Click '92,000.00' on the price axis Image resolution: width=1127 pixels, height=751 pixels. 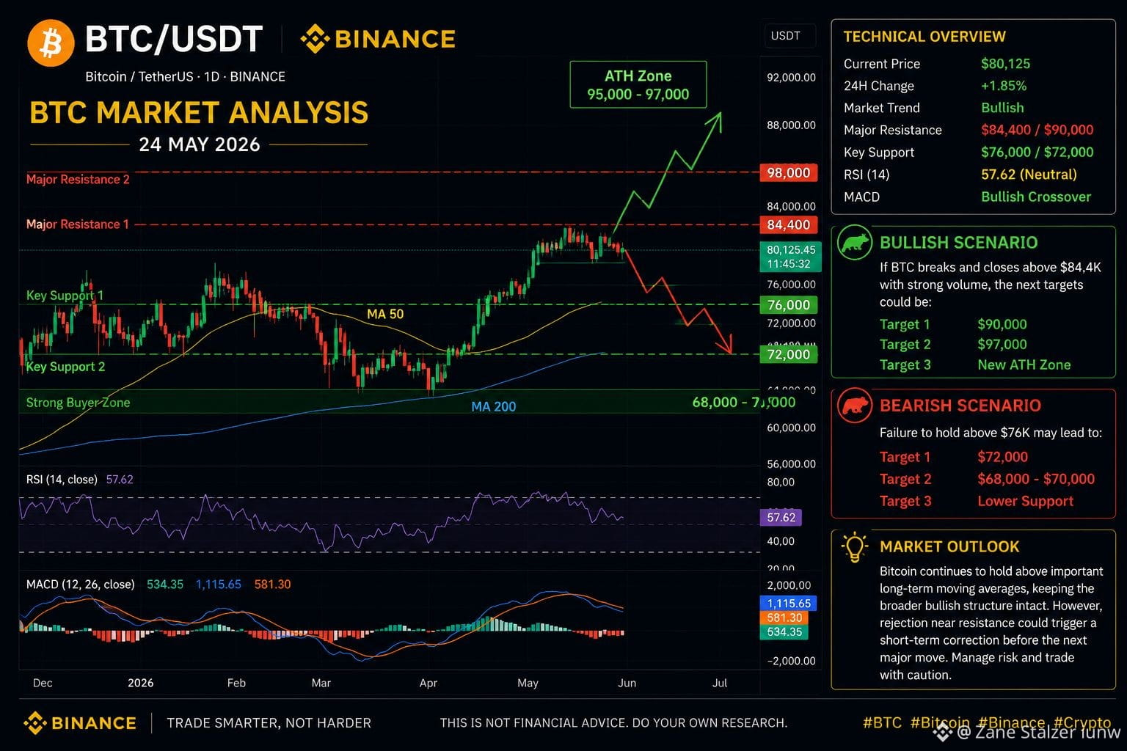pyautogui.click(x=791, y=77)
